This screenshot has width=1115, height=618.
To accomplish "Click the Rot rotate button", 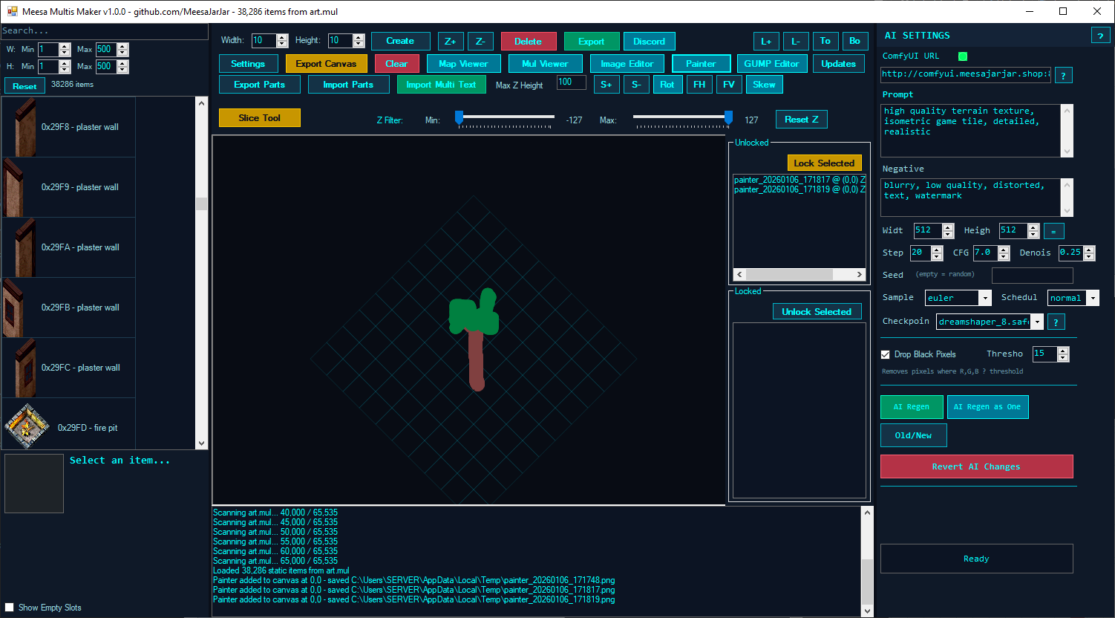I will [667, 85].
